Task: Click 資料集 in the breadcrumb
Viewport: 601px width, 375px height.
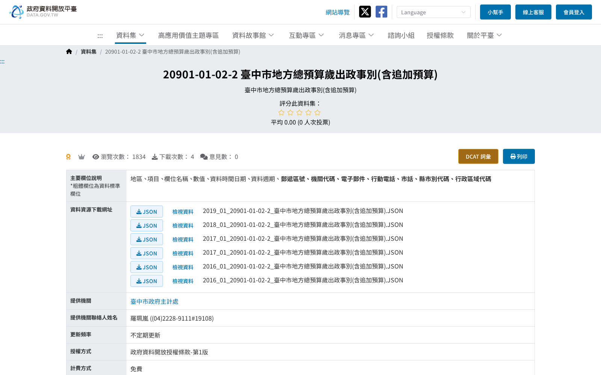Action: (x=89, y=52)
